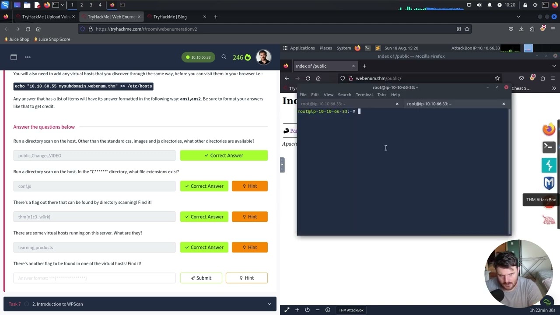Launch Firefox from the Kali top panel
Screen dimensions: 560x315
tap(46, 5)
